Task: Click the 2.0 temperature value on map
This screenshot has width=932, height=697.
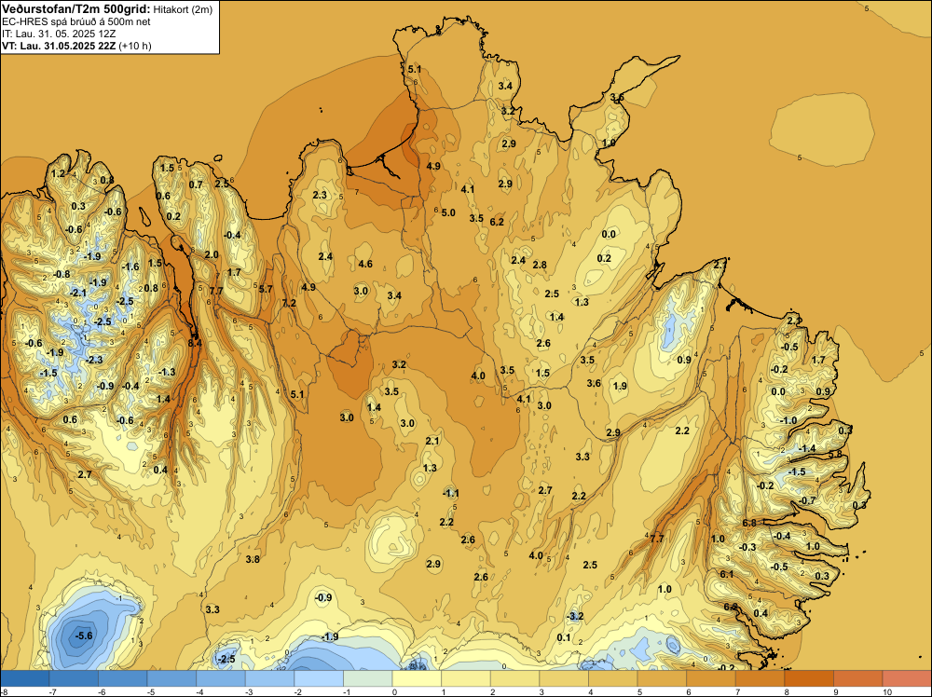Action: pos(212,254)
